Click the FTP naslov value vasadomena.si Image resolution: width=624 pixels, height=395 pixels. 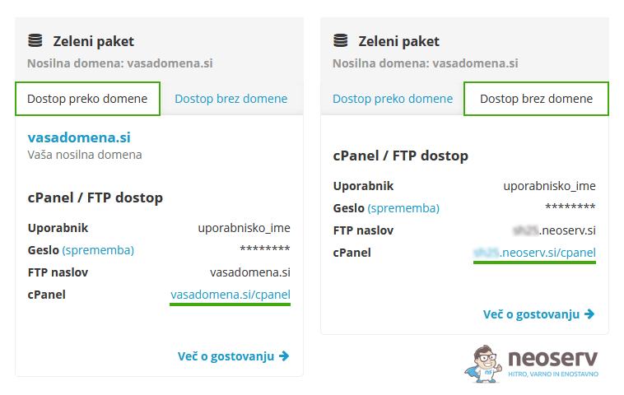click(x=250, y=272)
